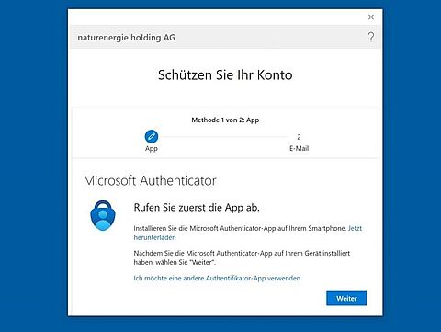Open help via the question mark icon
This screenshot has width=441, height=332.
[x=371, y=37]
